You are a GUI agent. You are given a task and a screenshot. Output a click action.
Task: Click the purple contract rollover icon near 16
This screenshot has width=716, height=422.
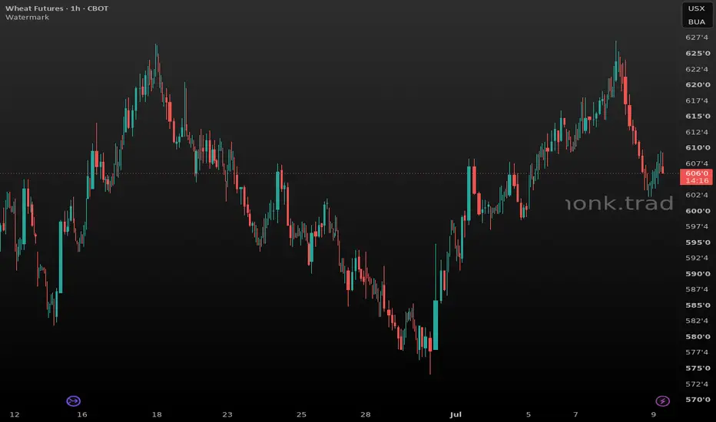(x=74, y=401)
